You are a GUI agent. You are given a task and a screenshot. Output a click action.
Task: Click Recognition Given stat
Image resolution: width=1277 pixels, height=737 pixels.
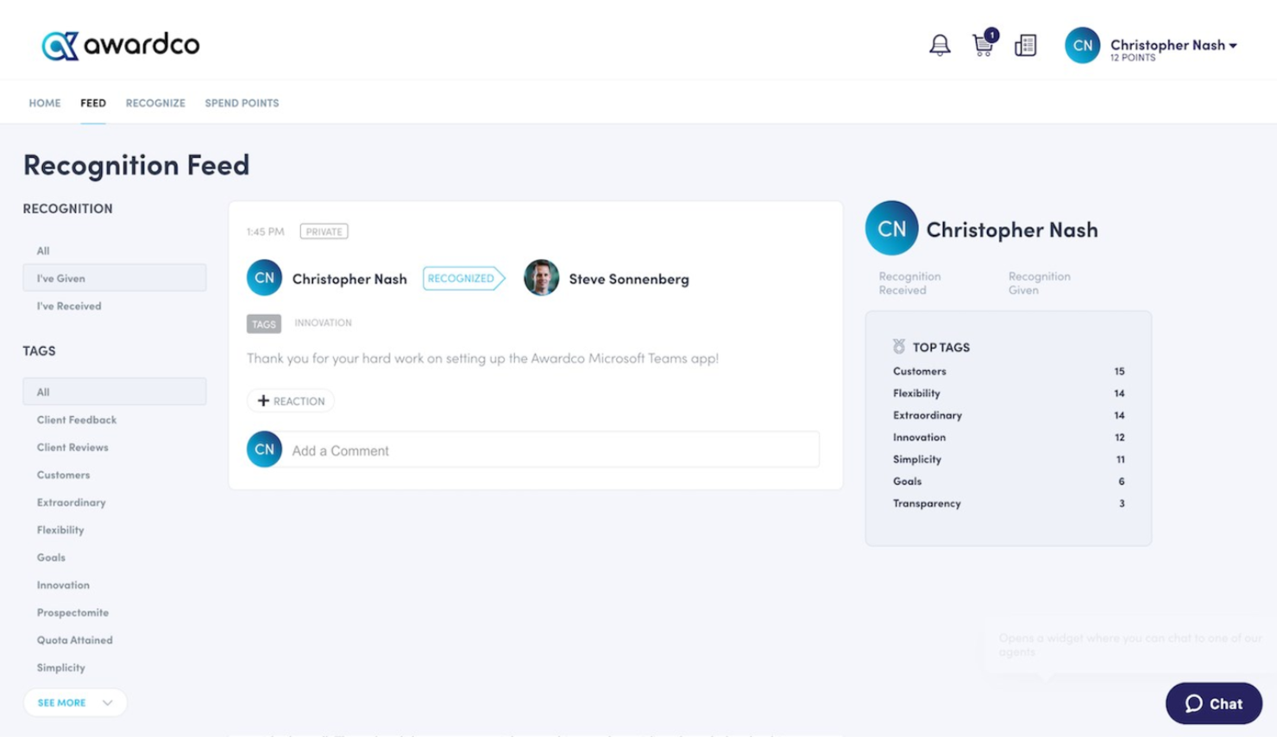pos(1039,283)
